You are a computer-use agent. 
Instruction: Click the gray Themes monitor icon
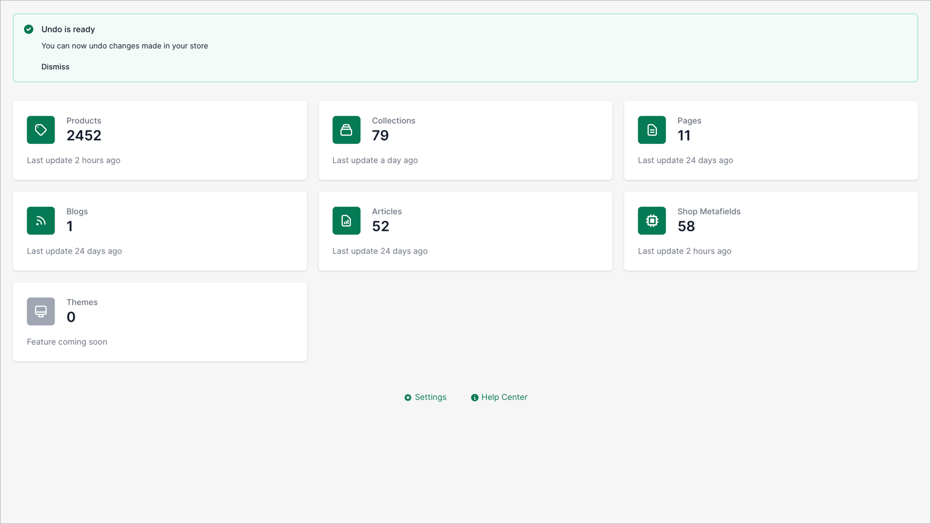coord(40,311)
